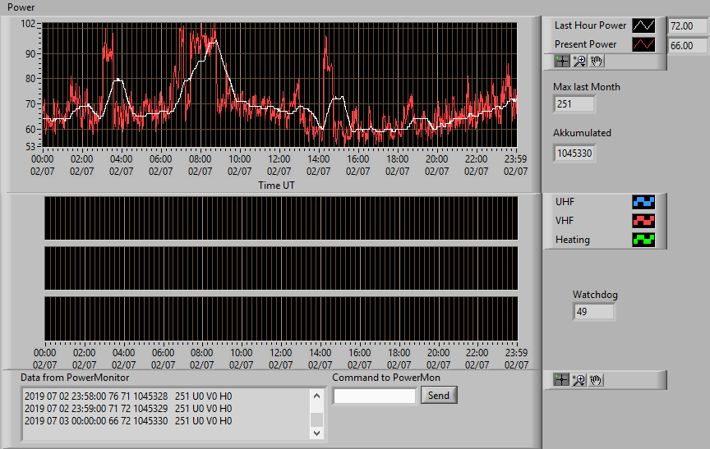Select the upper graph palette zoom tool
Image resolution: width=710 pixels, height=449 pixels.
click(x=579, y=61)
